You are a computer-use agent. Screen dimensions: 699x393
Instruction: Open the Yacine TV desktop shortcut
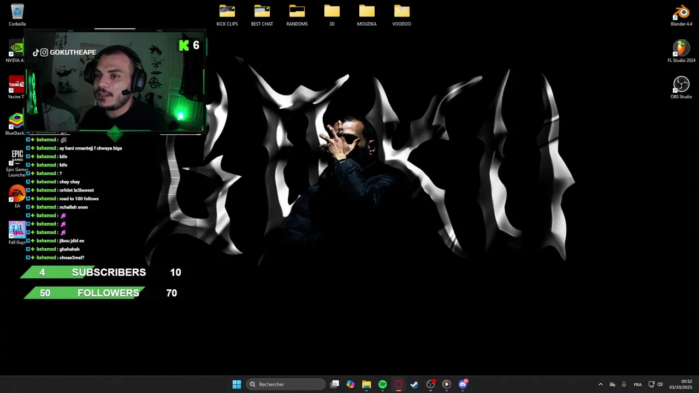16,87
